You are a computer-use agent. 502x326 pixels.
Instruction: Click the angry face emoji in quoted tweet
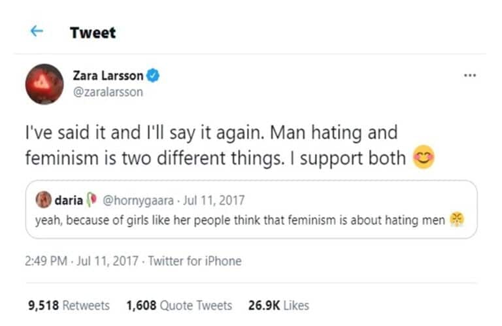(x=456, y=221)
